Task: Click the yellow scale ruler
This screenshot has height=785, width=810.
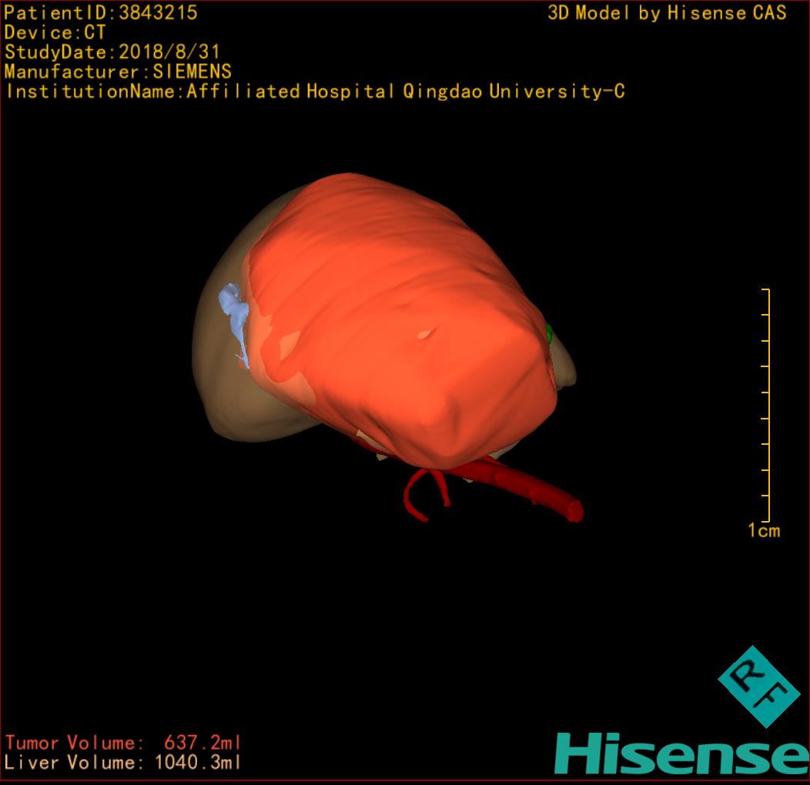Action: (x=766, y=406)
